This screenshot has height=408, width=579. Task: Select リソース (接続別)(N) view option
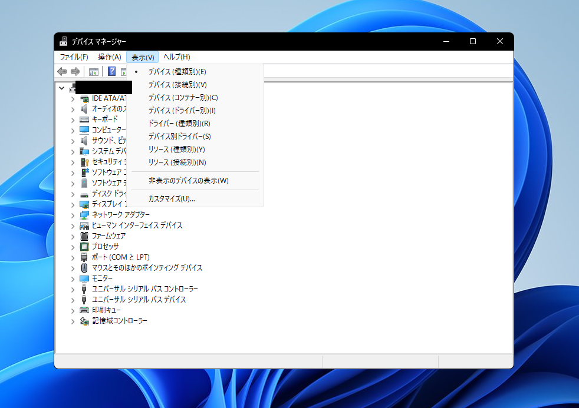[195, 162]
